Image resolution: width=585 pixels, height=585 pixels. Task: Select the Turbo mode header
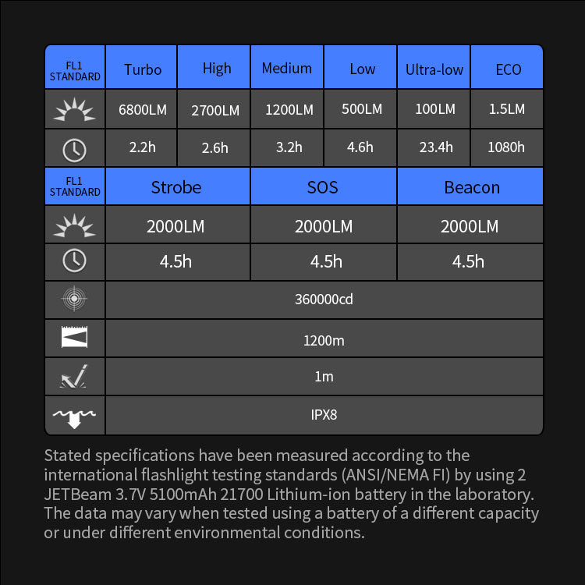(143, 69)
